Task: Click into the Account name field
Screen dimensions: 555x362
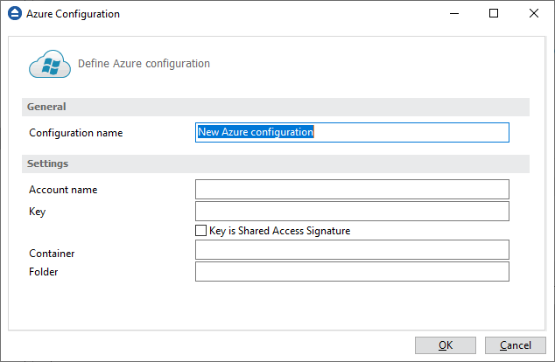Action: 352,190
